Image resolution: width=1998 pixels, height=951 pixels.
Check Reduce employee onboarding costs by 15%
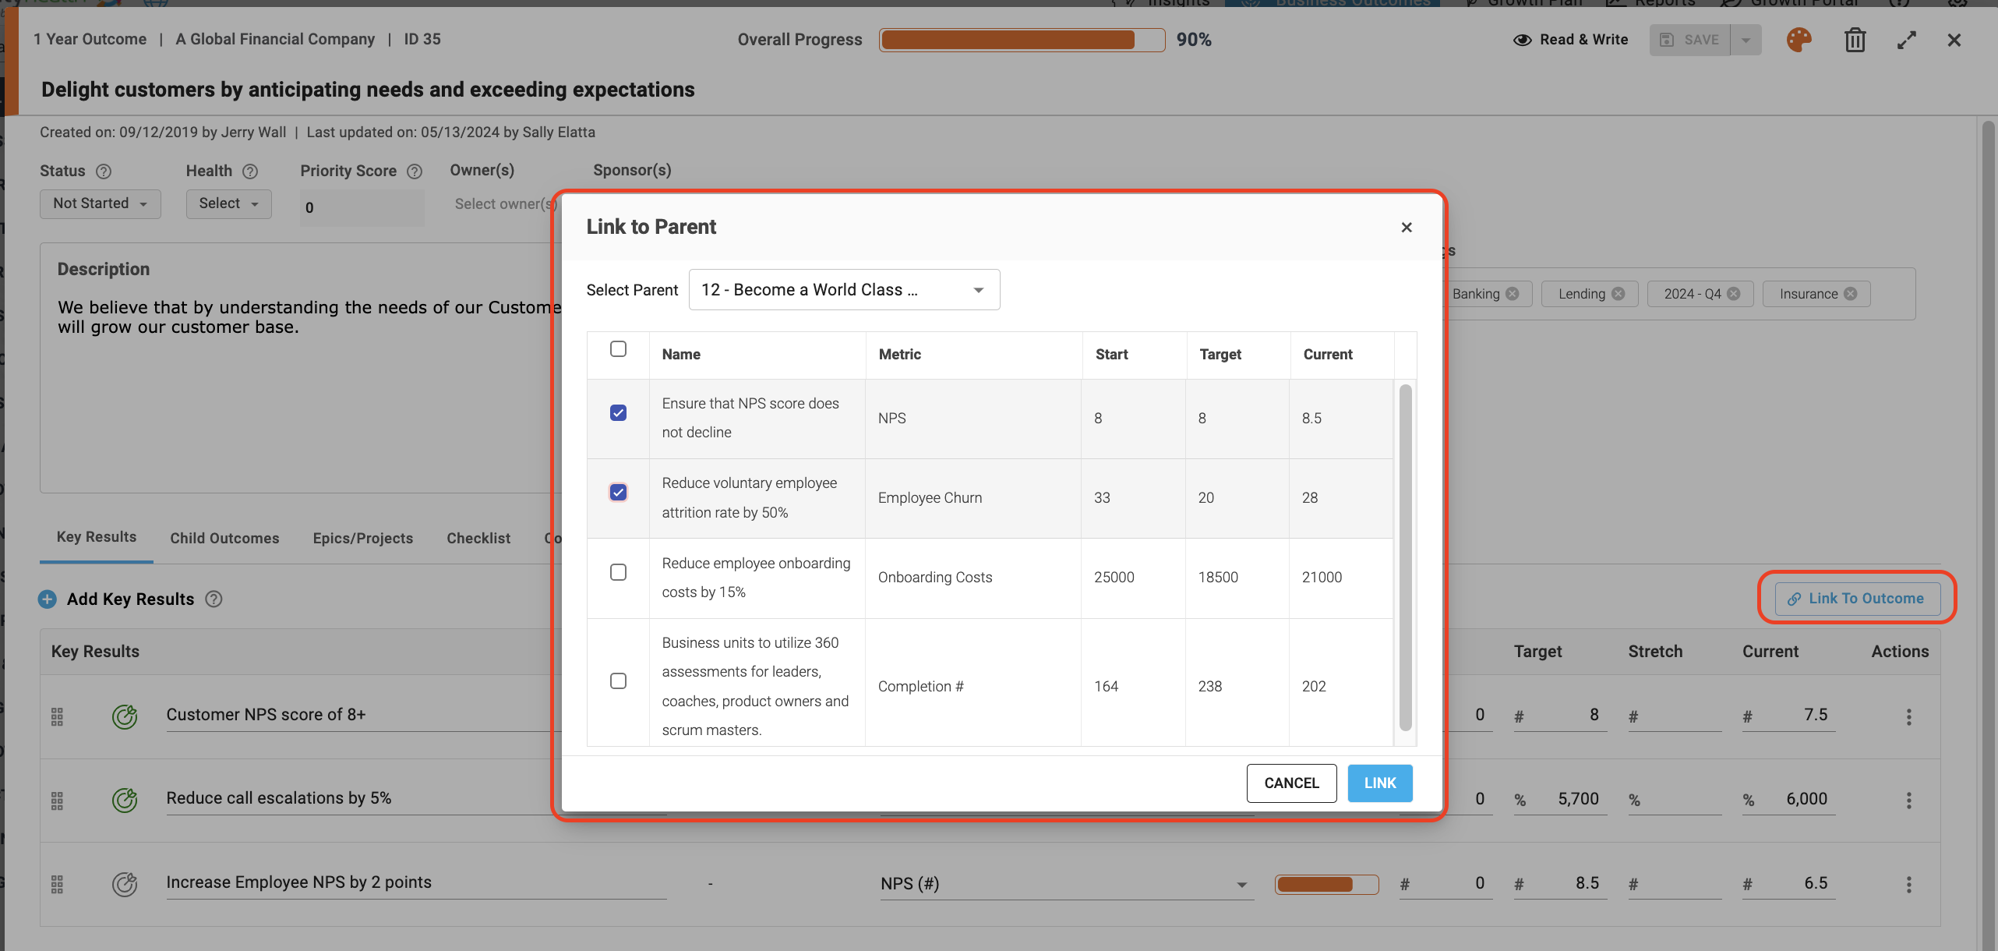618,572
